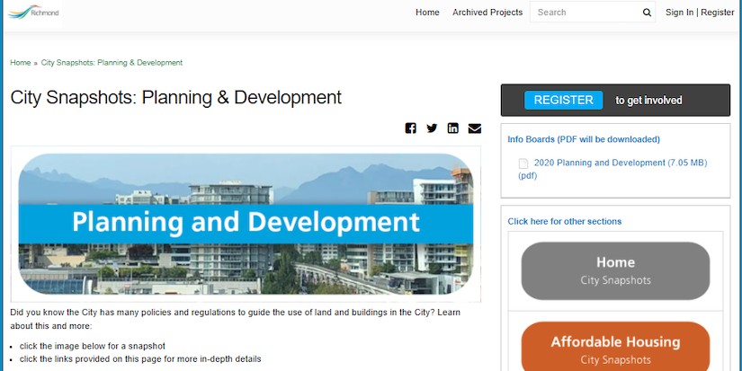Download 2020 Planning and Development PDF
The height and width of the screenshot is (371, 742).
(x=620, y=163)
